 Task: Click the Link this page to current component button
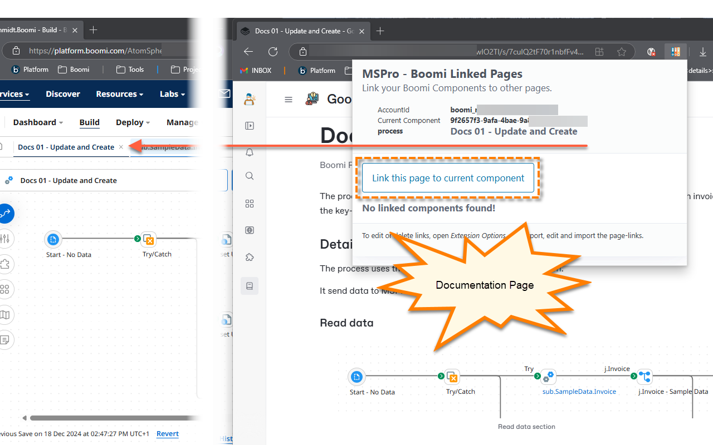tap(448, 178)
